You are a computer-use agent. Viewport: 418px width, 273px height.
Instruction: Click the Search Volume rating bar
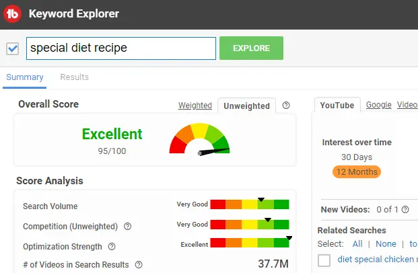pos(250,204)
